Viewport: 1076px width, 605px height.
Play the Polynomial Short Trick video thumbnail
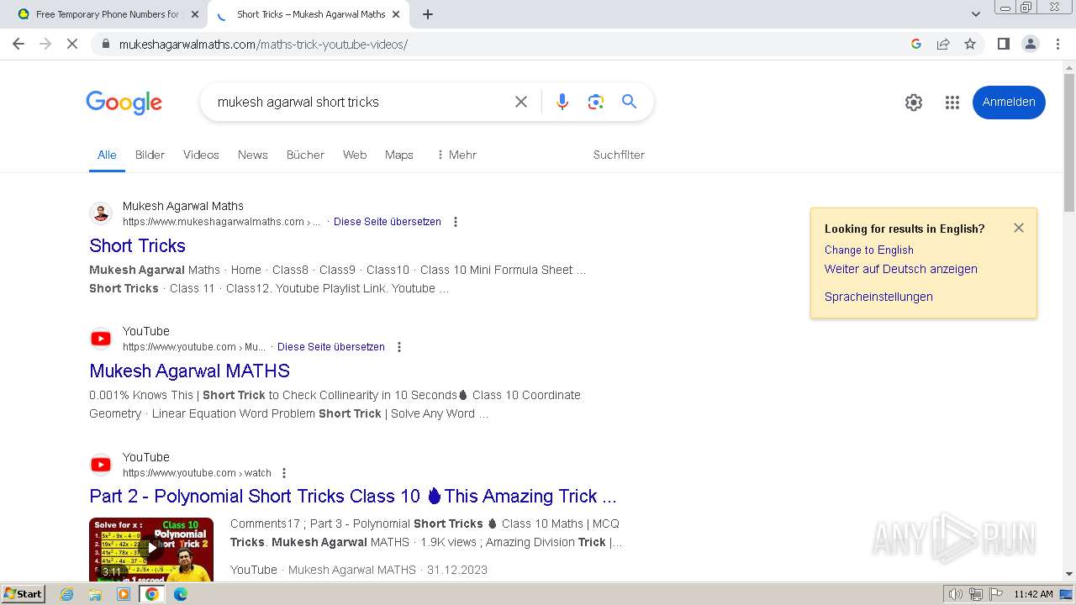151,550
